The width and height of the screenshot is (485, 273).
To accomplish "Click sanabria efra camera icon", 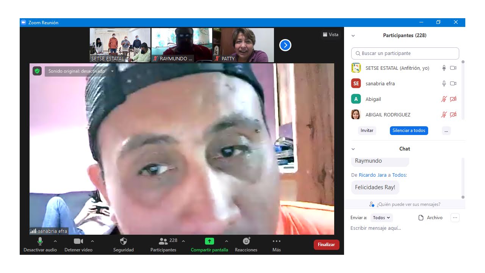I will click(453, 83).
